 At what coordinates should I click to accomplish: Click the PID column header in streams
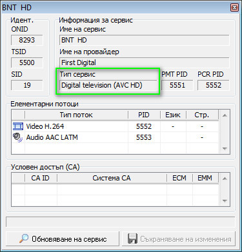point(144,115)
